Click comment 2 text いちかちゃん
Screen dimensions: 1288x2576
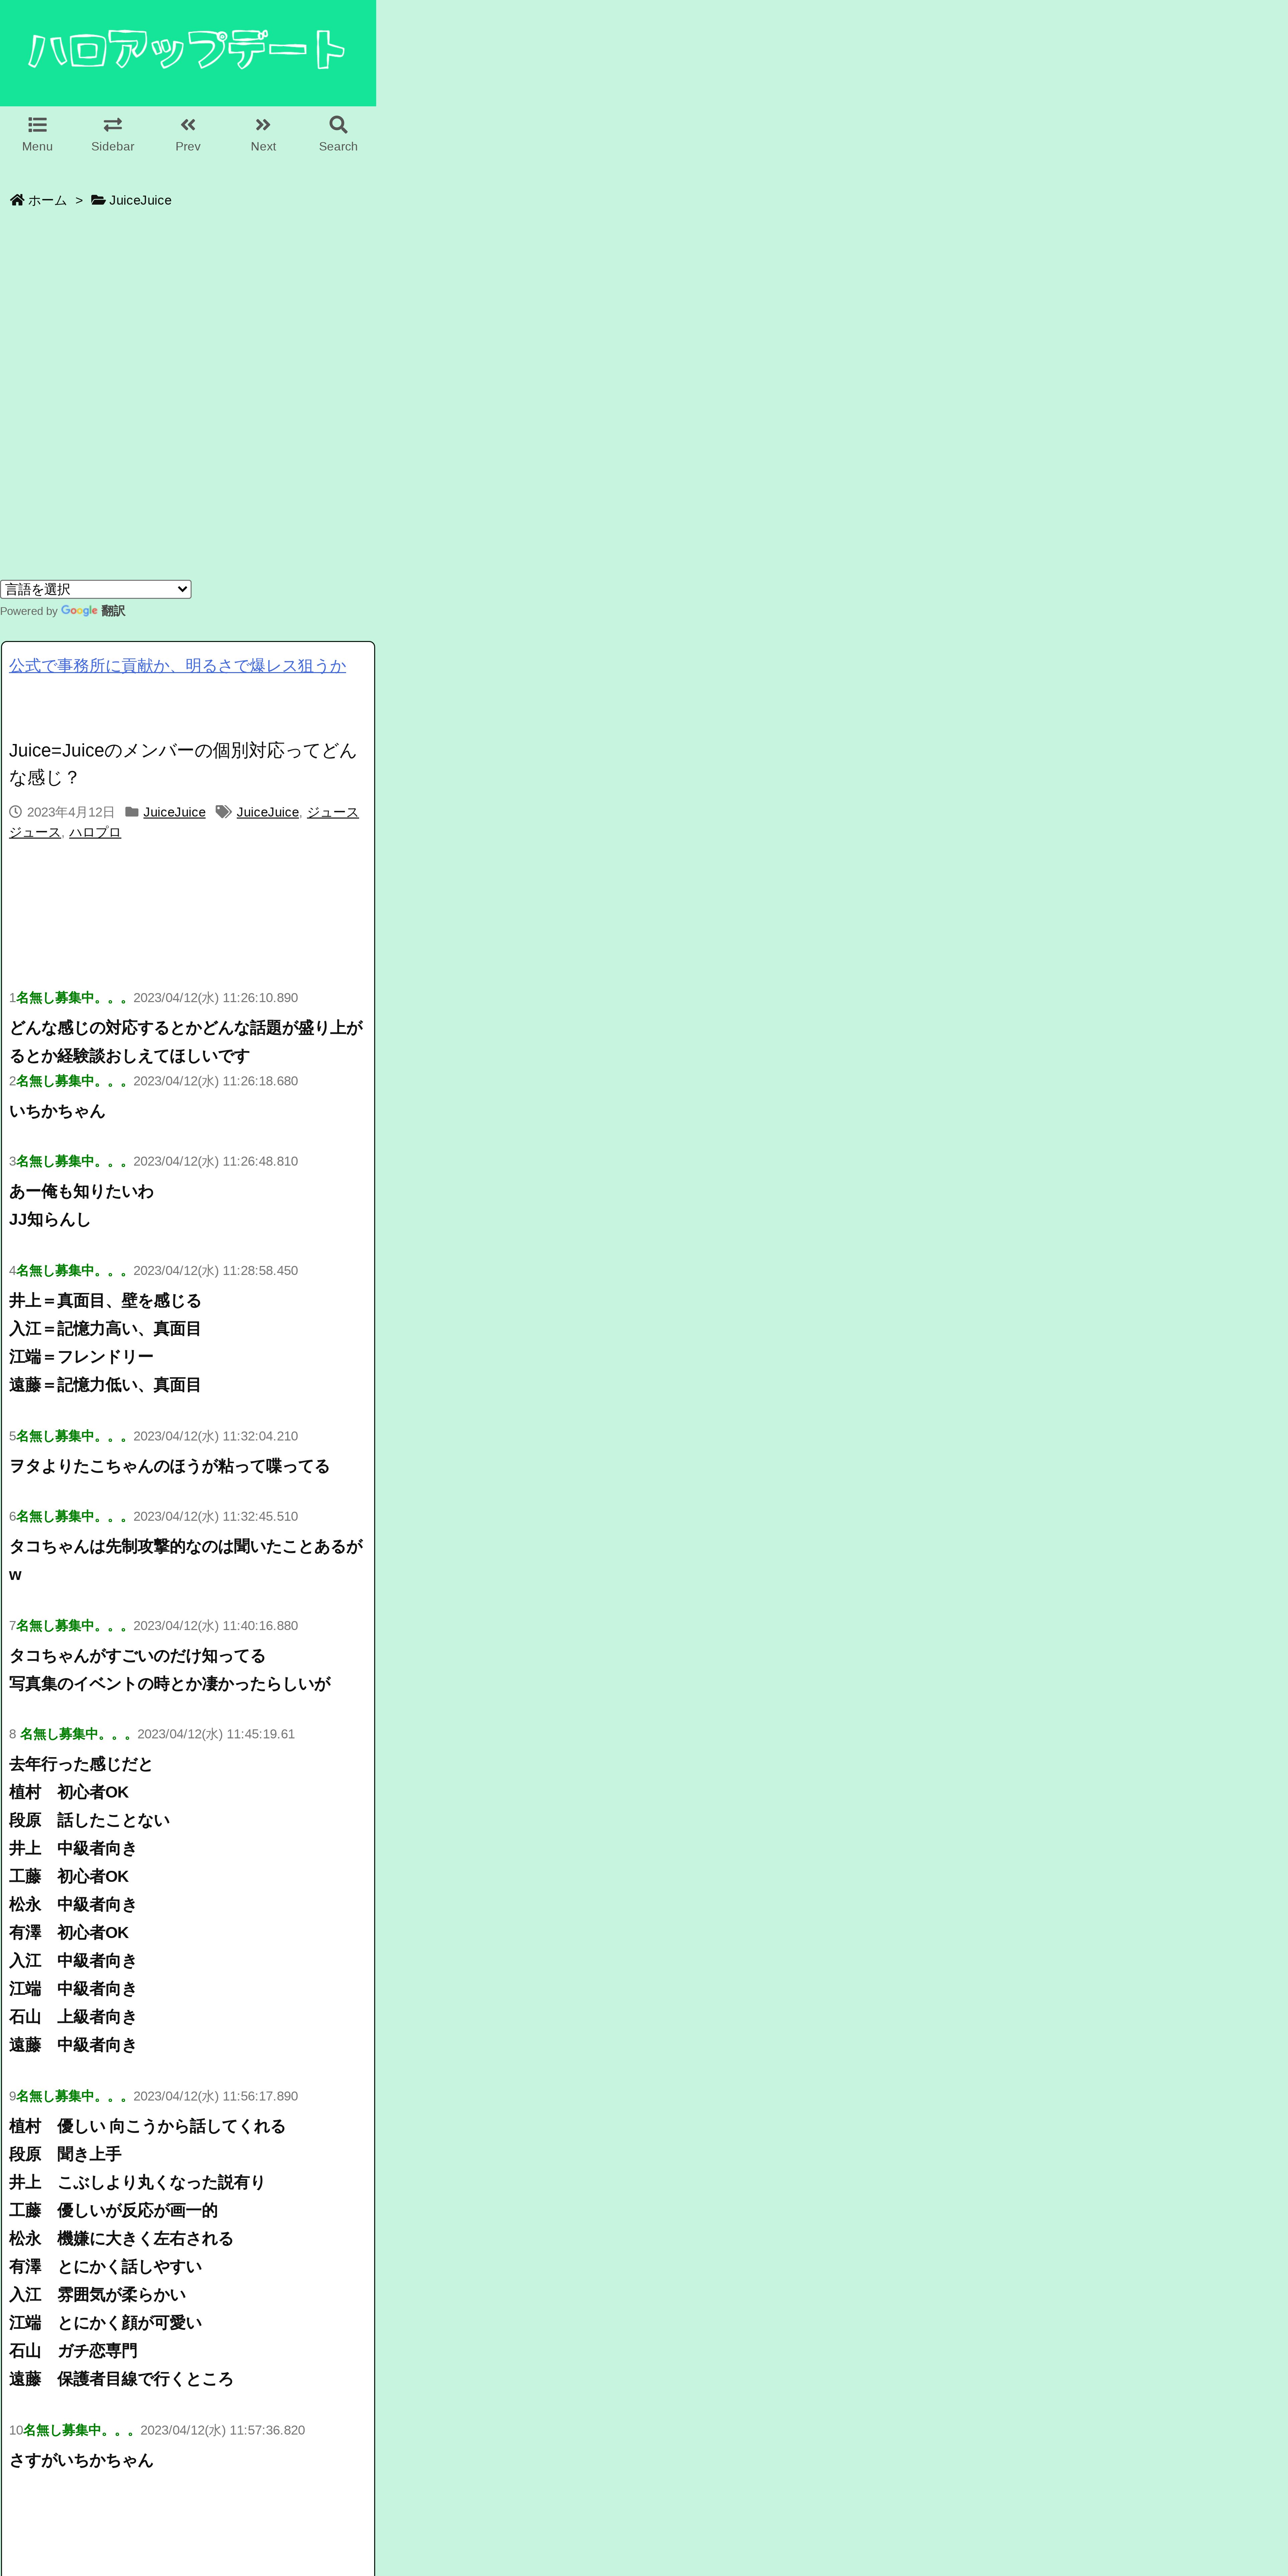coord(57,1111)
